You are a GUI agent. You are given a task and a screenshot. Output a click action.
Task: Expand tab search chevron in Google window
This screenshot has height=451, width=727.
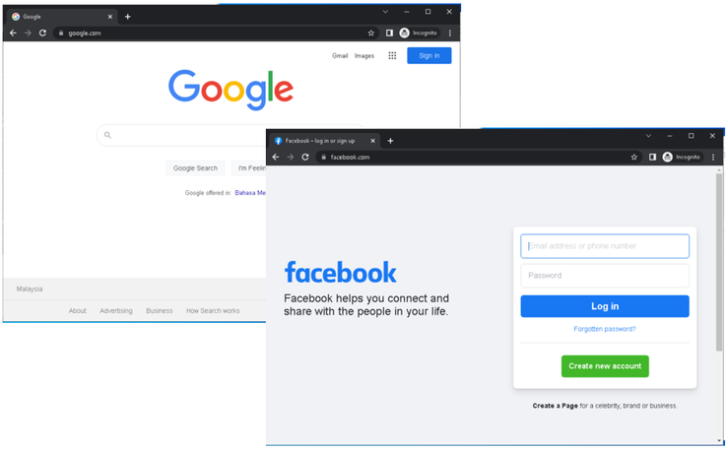click(385, 12)
